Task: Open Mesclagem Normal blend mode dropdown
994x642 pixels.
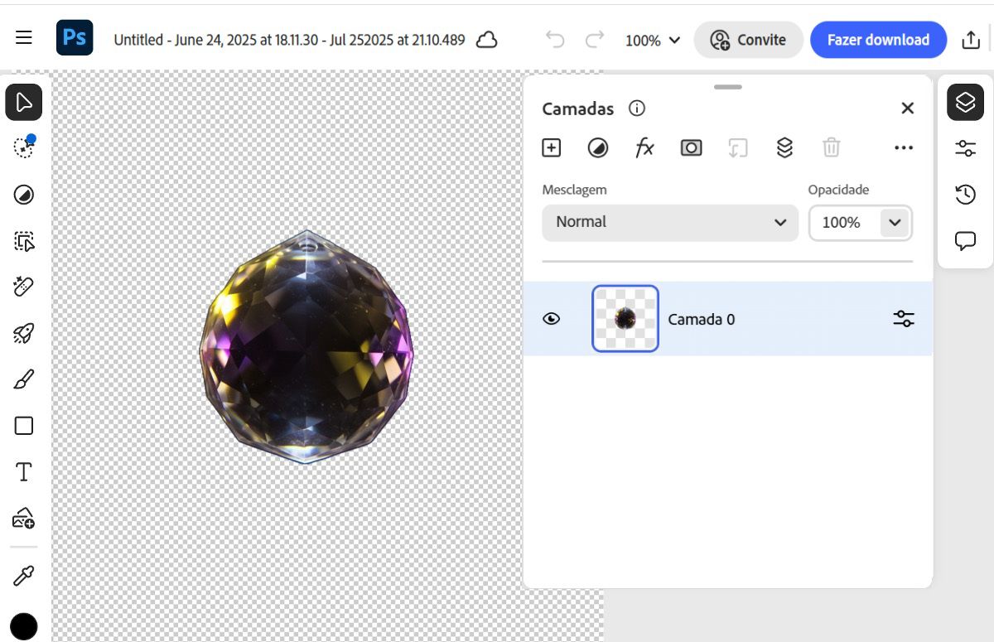Action: point(670,223)
